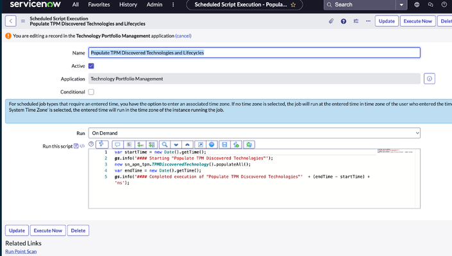Click the circular script help icon
This screenshot has width=452, height=256.
91,144
